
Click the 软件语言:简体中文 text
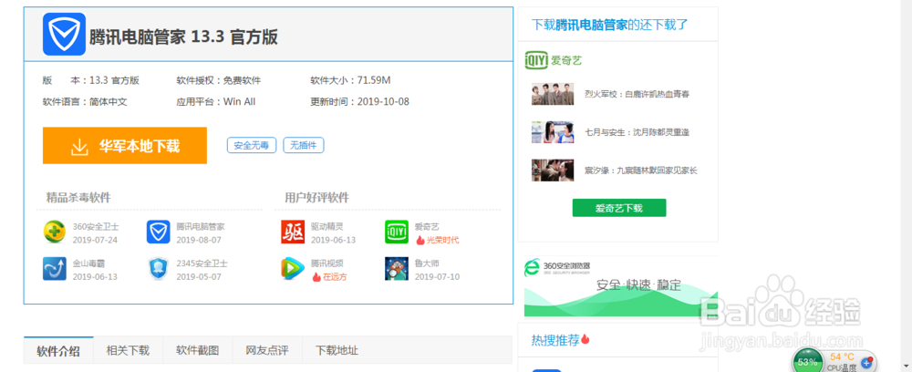coord(85,102)
